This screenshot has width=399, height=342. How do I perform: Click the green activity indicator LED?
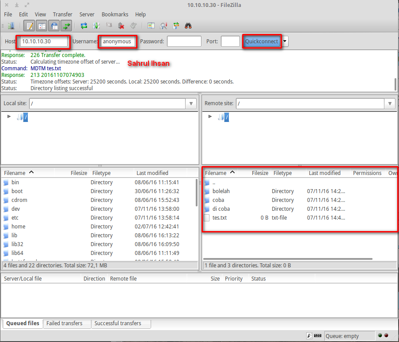point(380,335)
